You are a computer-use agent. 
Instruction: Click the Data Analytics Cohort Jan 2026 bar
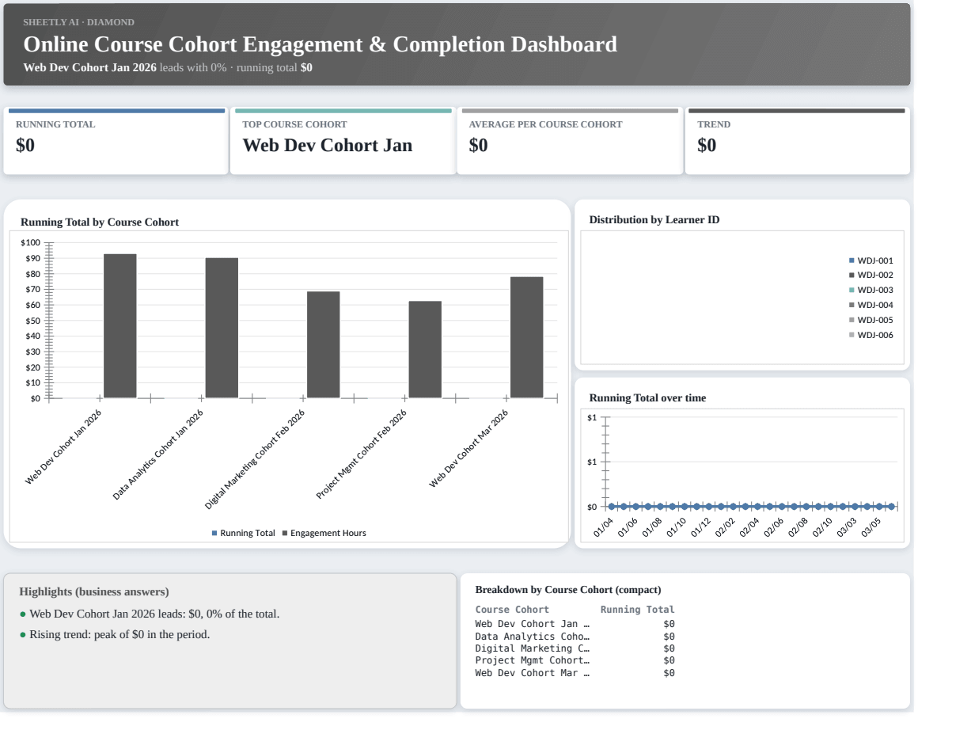222,328
